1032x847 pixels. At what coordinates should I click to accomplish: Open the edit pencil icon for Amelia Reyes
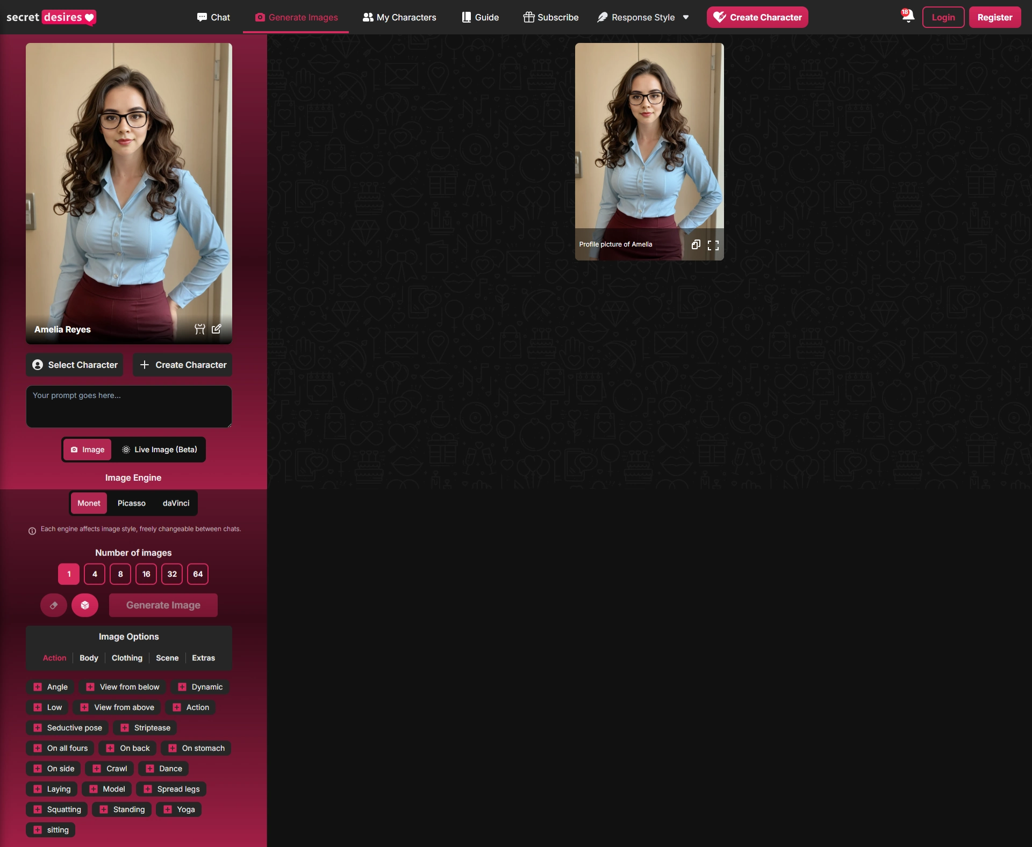pyautogui.click(x=217, y=329)
